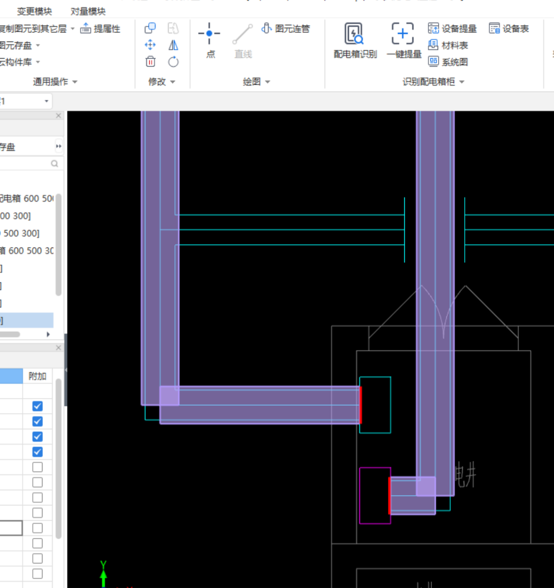Click the highlighted blue list row
Viewport: 554px width, 588px height.
point(27,320)
